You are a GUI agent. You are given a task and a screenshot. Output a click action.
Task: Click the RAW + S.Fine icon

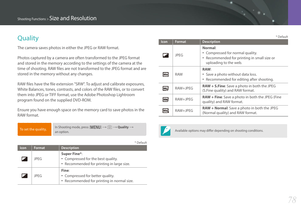coord(165,89)
